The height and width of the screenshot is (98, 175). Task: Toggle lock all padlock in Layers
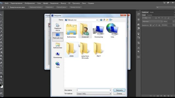[159, 25]
